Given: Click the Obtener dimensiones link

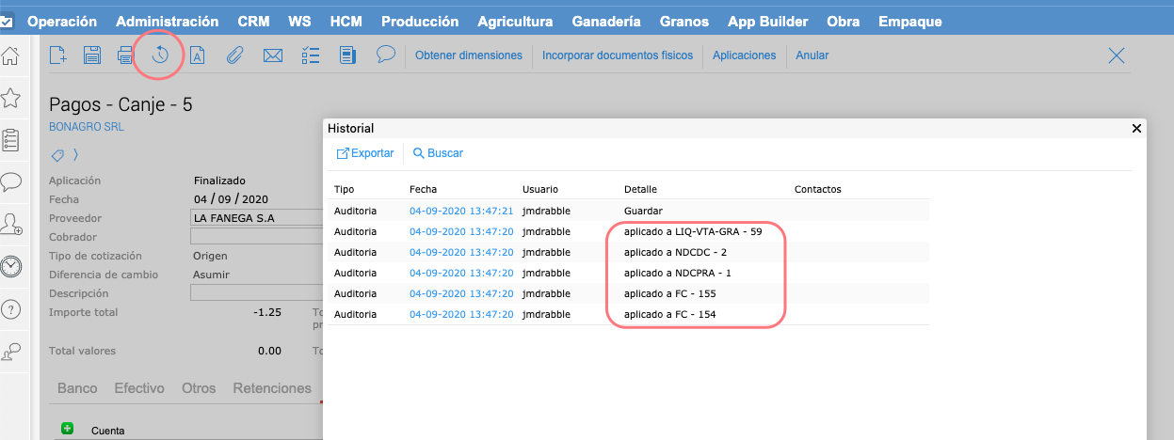Looking at the screenshot, I should point(468,55).
